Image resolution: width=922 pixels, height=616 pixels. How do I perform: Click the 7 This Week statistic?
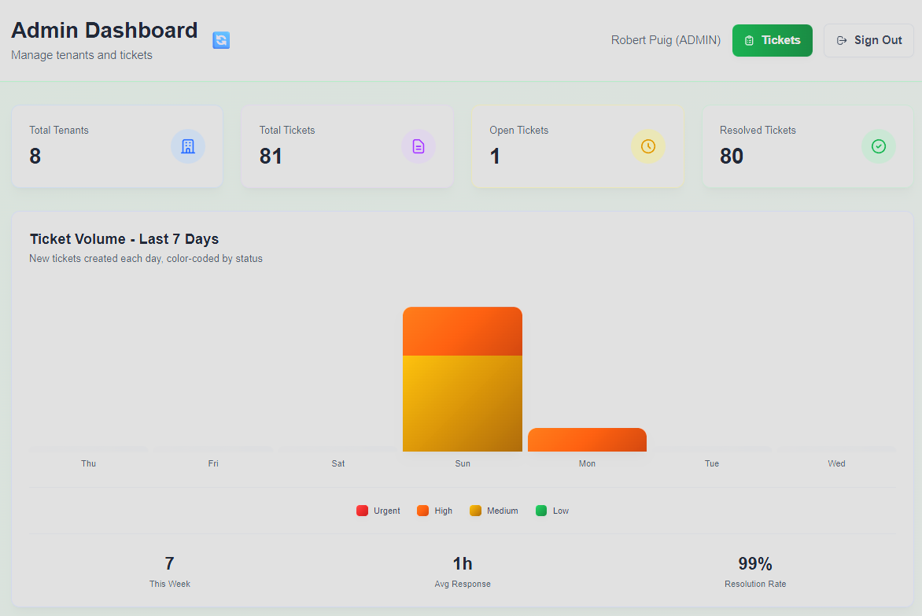[x=169, y=571]
